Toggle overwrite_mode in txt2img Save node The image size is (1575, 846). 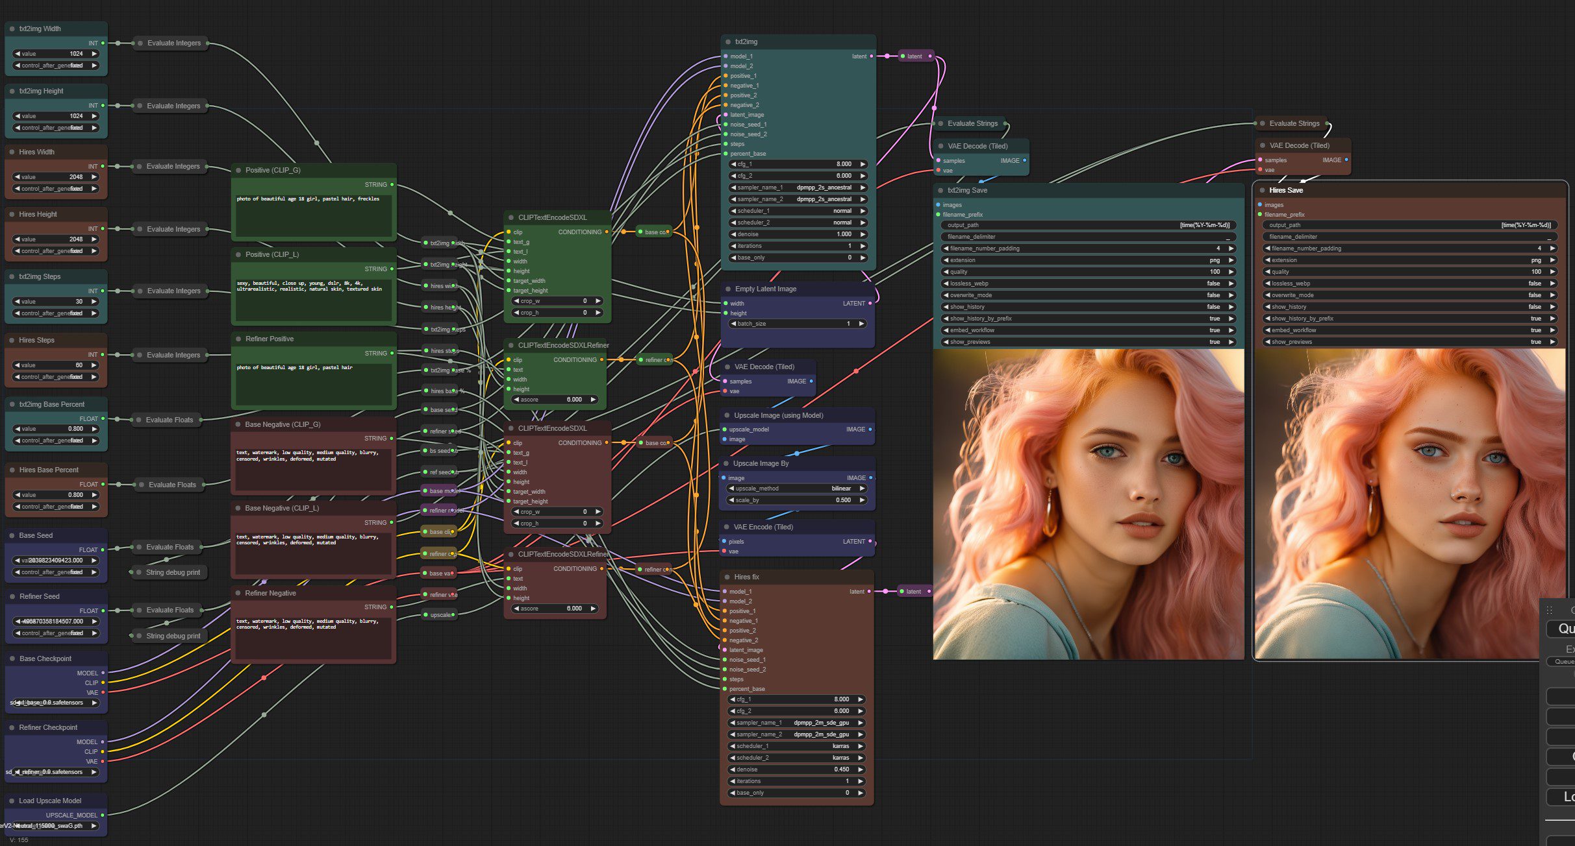click(1088, 295)
